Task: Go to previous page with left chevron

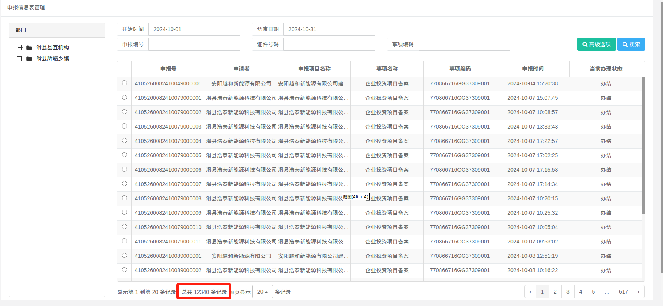Action: click(x=530, y=292)
